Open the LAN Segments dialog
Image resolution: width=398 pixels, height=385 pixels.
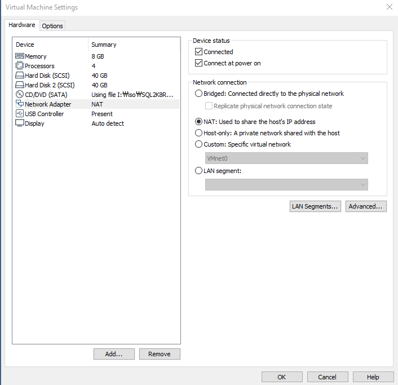tap(315, 206)
